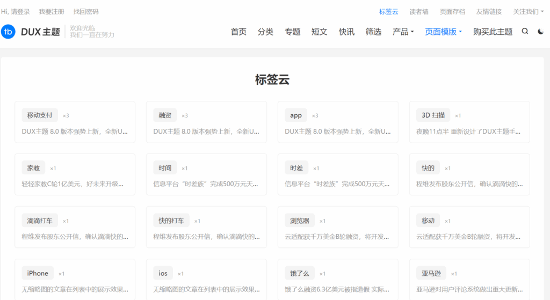Image resolution: width=550 pixels, height=300 pixels.
Task: Click the iPhone tag label
Action: point(38,273)
